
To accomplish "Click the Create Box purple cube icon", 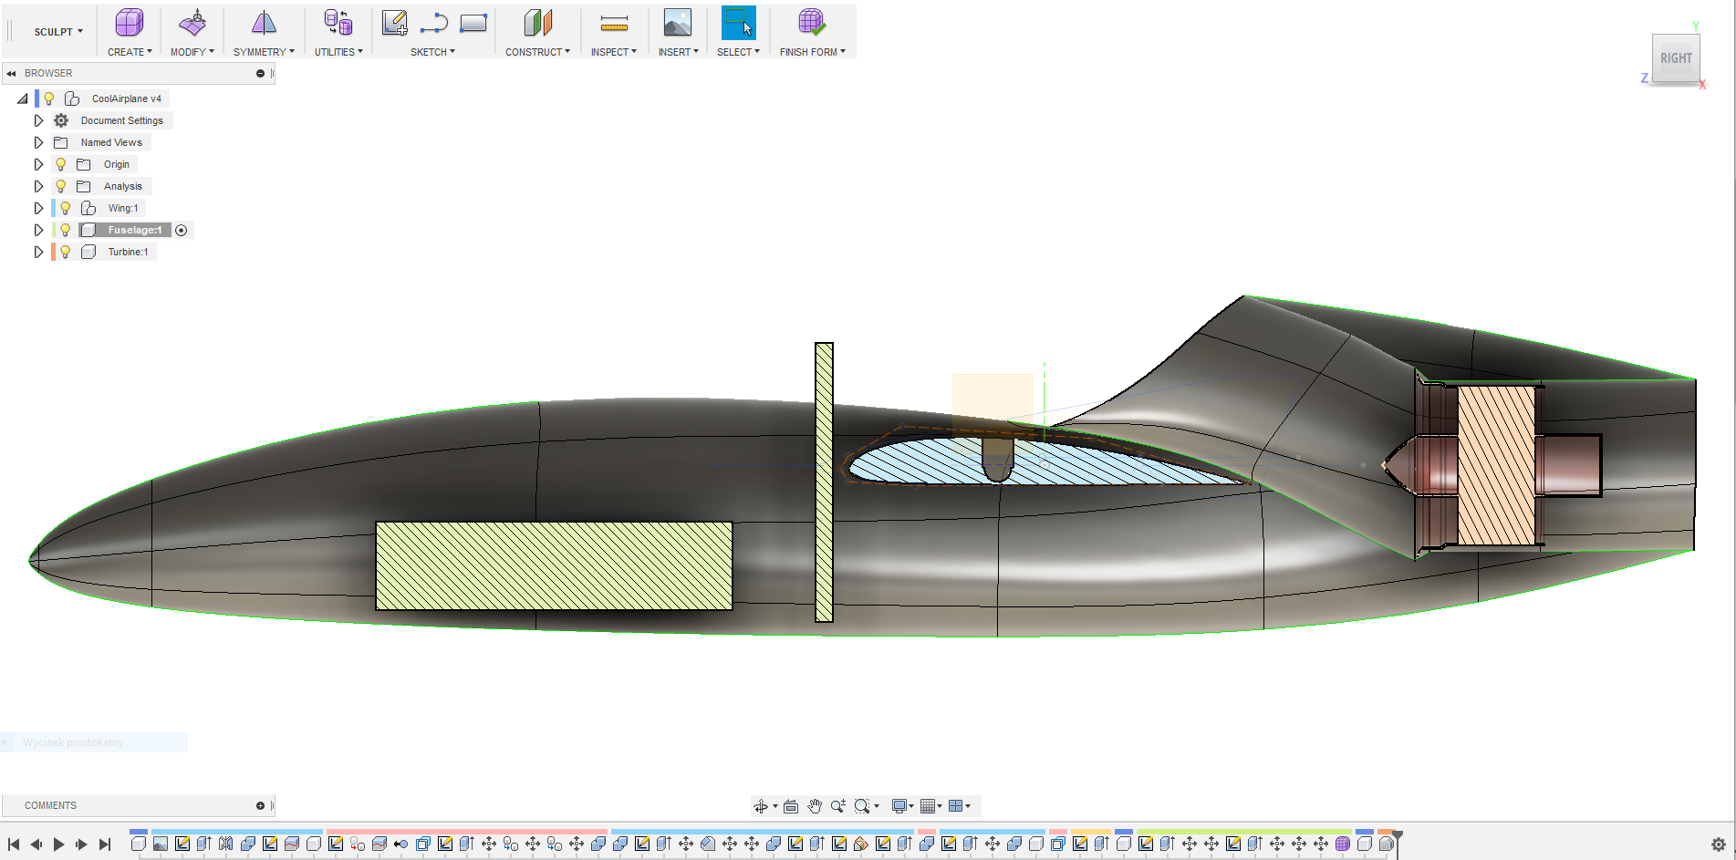I will 130,24.
